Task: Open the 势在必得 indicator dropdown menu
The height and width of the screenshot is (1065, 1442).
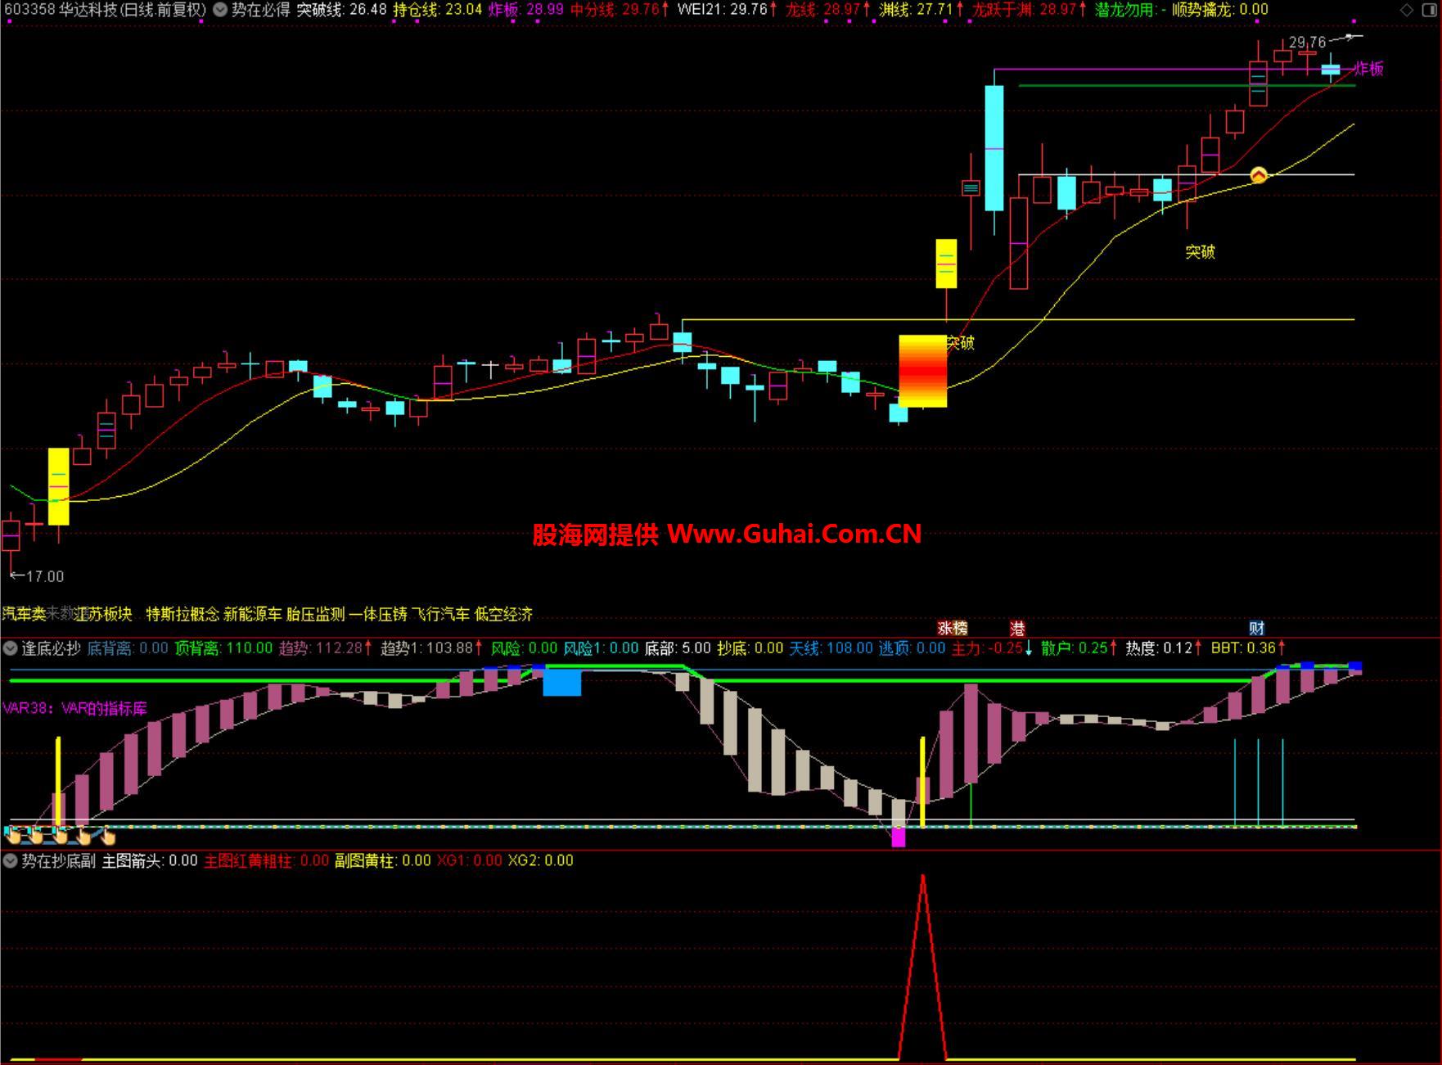Action: 220,10
